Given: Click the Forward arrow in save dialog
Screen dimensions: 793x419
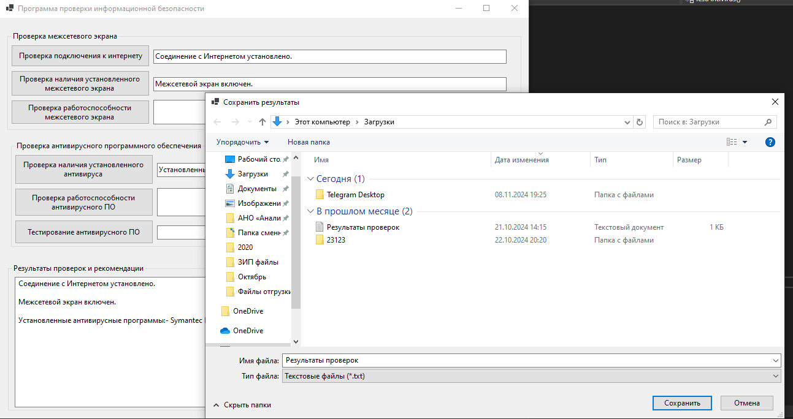Looking at the screenshot, I should coord(235,122).
